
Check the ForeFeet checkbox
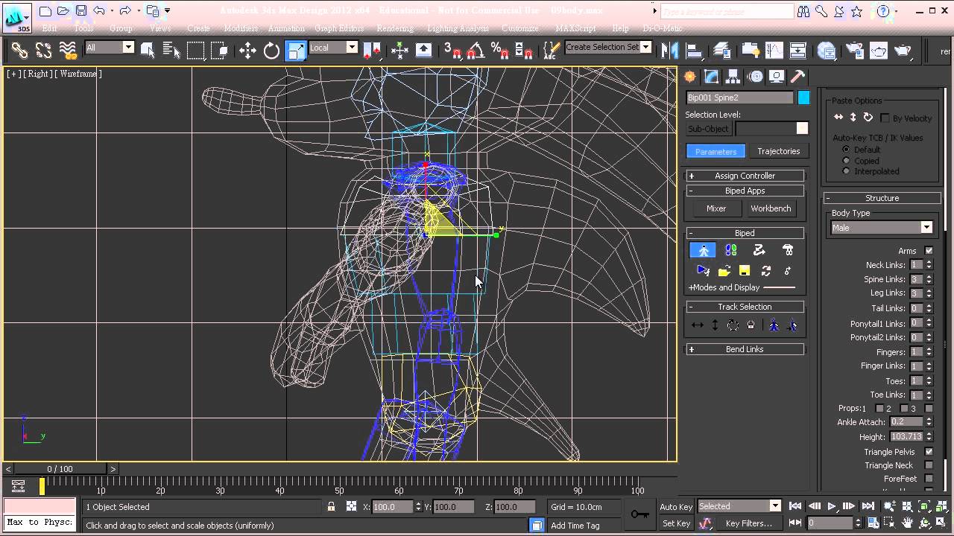[x=929, y=479]
